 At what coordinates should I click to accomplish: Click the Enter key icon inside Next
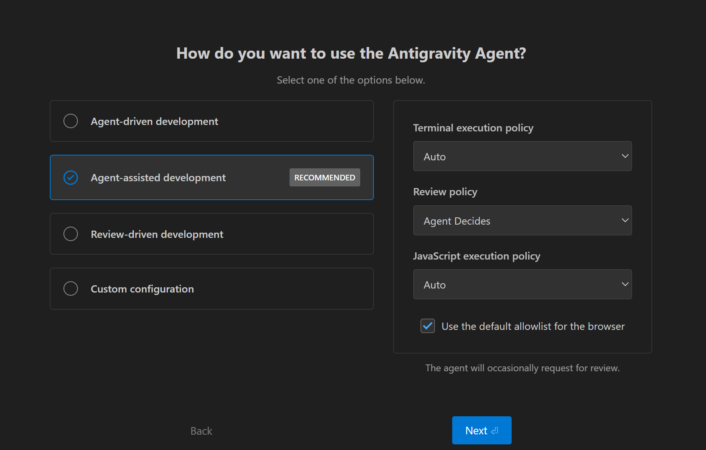[x=495, y=431]
